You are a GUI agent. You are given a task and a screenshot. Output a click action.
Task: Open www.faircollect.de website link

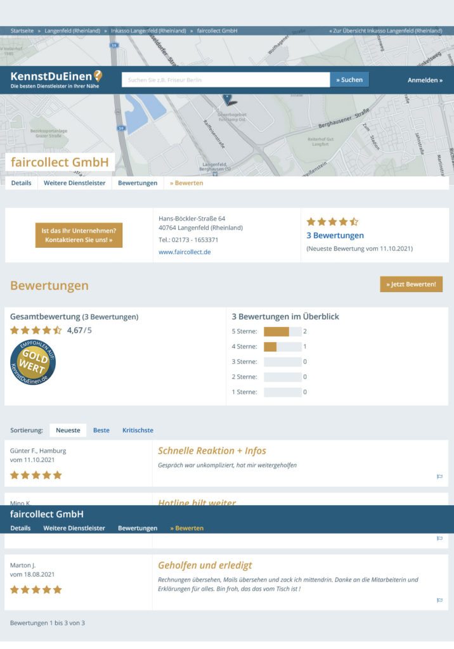point(185,252)
